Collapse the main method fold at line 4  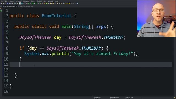(x=9, y=26)
